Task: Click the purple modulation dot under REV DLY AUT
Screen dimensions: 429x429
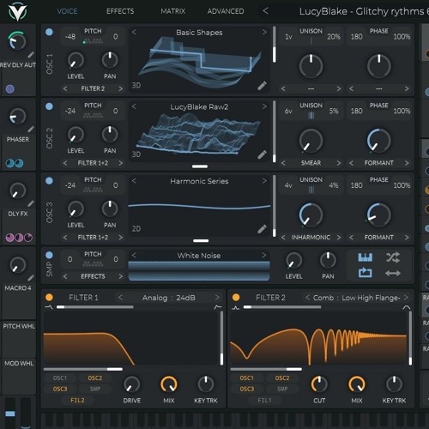Action: [10, 89]
